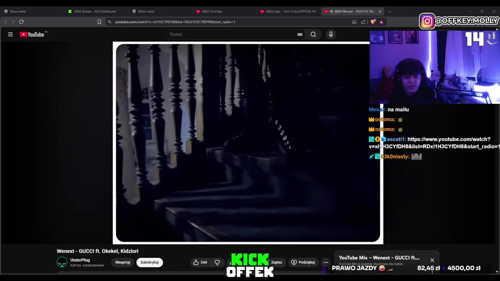Screen dimensions: 500x281
Task: Click the share page icon in address bar
Action: point(363,22)
